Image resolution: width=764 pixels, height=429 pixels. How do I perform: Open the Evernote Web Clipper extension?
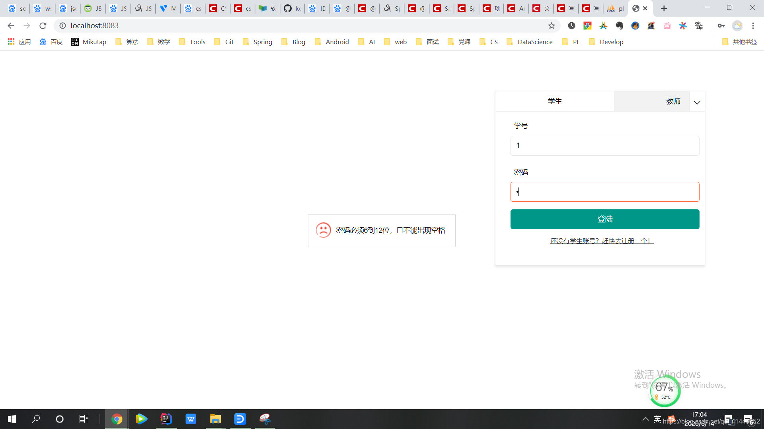click(620, 25)
